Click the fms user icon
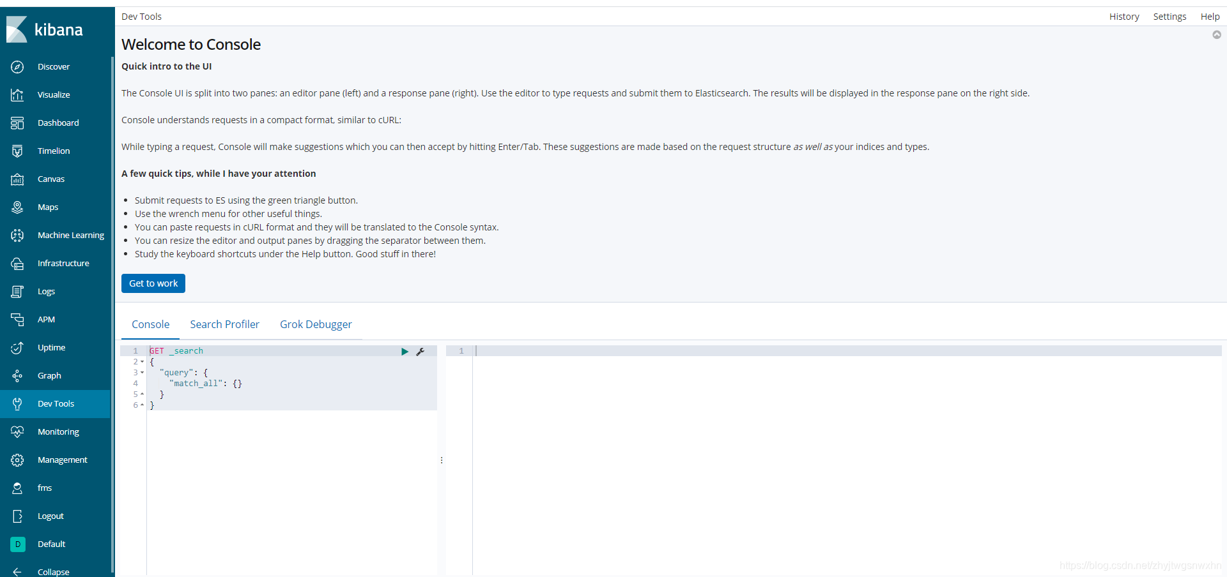This screenshot has height=577, width=1227. tap(17, 488)
